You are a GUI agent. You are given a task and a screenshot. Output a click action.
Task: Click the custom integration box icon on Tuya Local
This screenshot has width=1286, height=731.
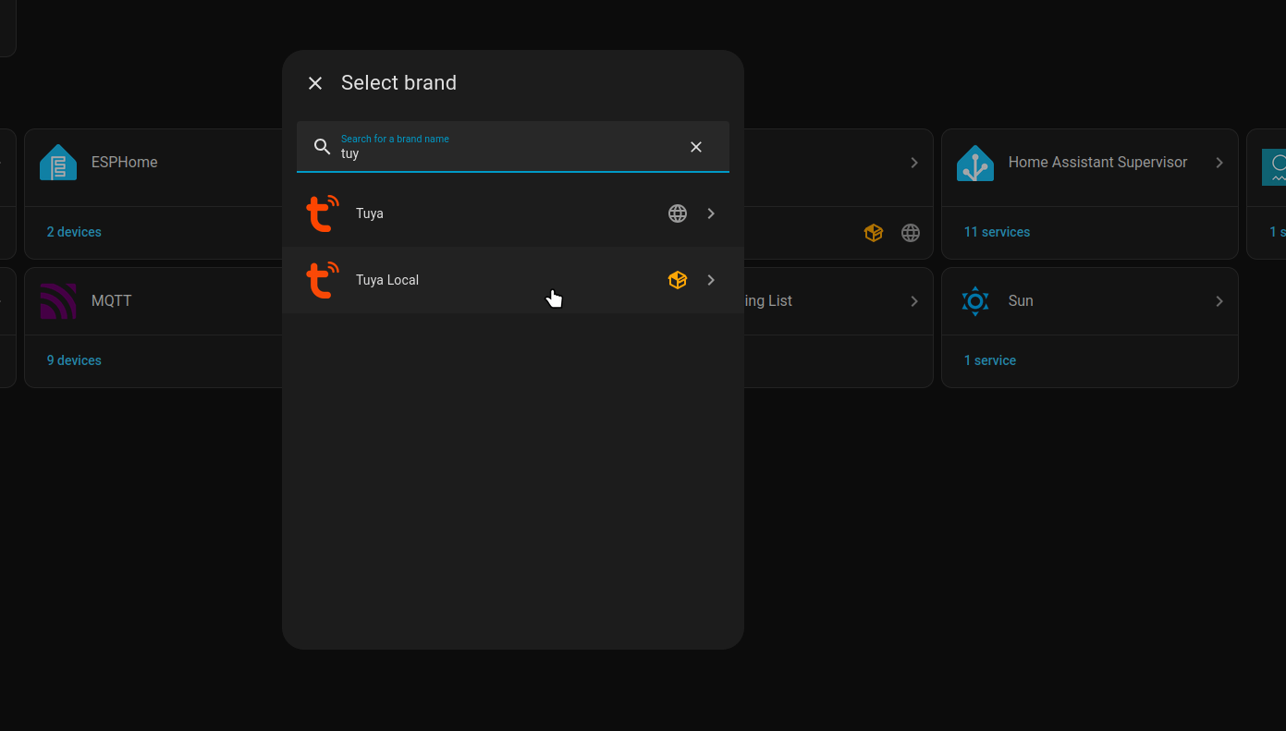click(678, 280)
